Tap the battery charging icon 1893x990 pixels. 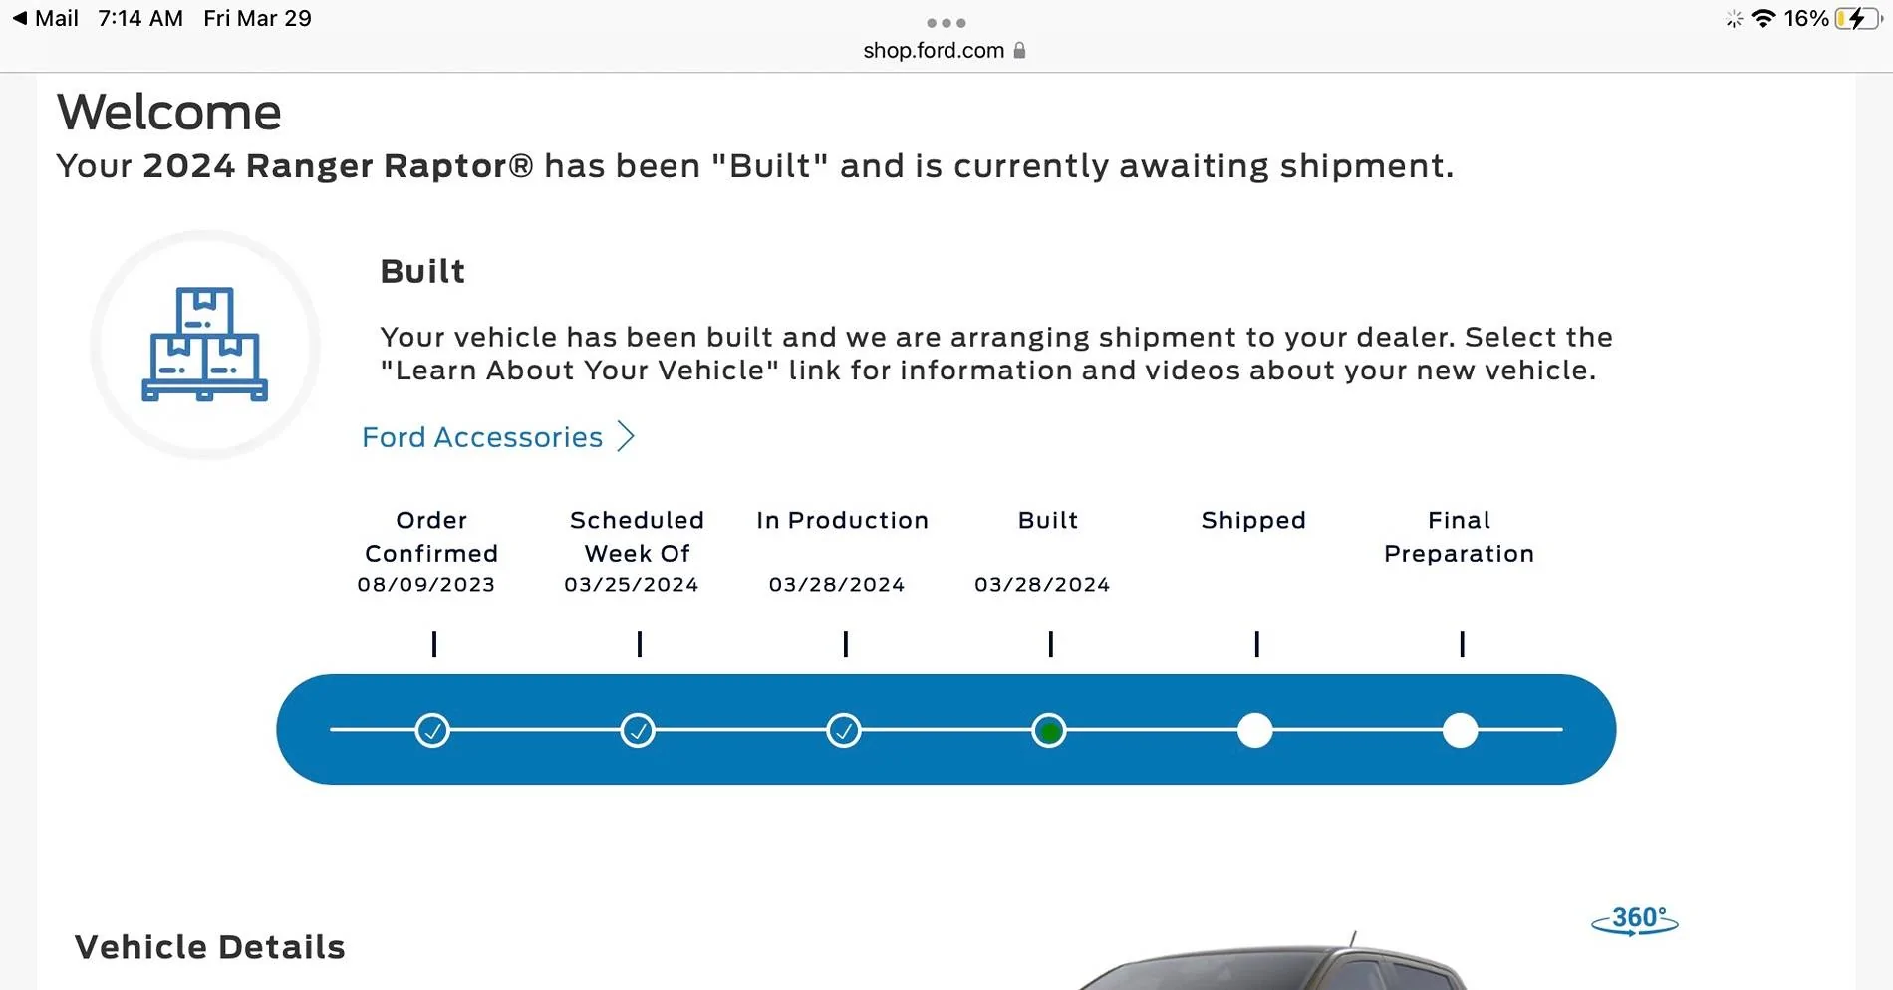click(x=1858, y=18)
